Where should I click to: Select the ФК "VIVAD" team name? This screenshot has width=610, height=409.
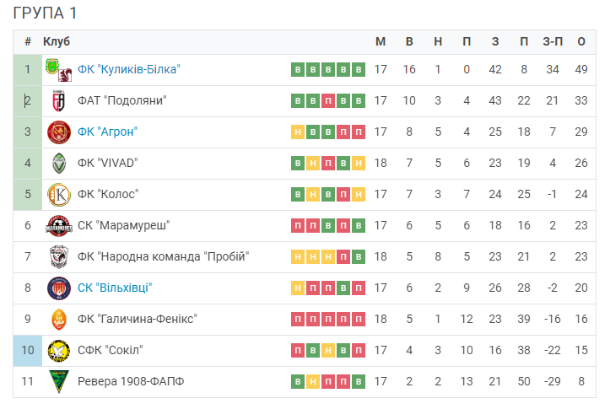[108, 163]
